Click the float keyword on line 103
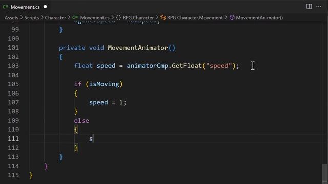The width and height of the screenshot is (328, 184). 83,66
